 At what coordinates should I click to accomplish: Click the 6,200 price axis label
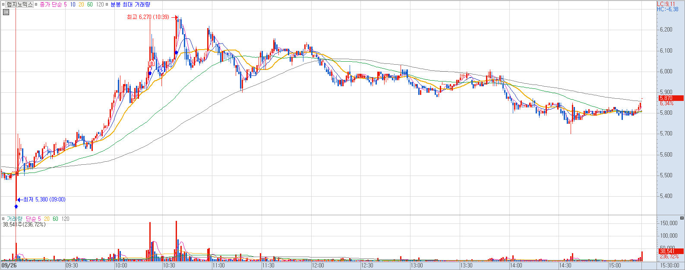click(666, 30)
